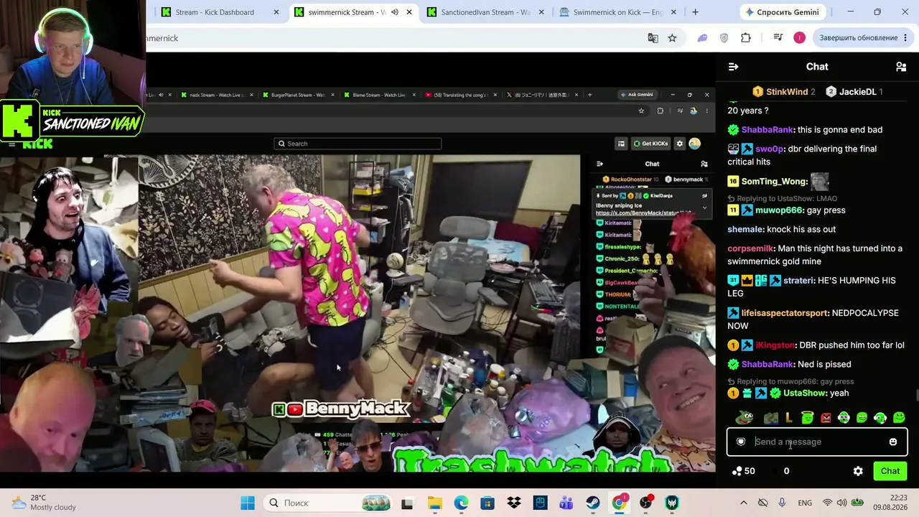919x517 pixels.
Task: Switch to SanctionedIvan Stream tab
Action: 485,12
